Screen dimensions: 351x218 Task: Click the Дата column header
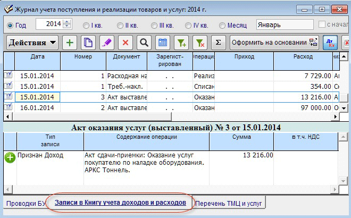coord(37,61)
